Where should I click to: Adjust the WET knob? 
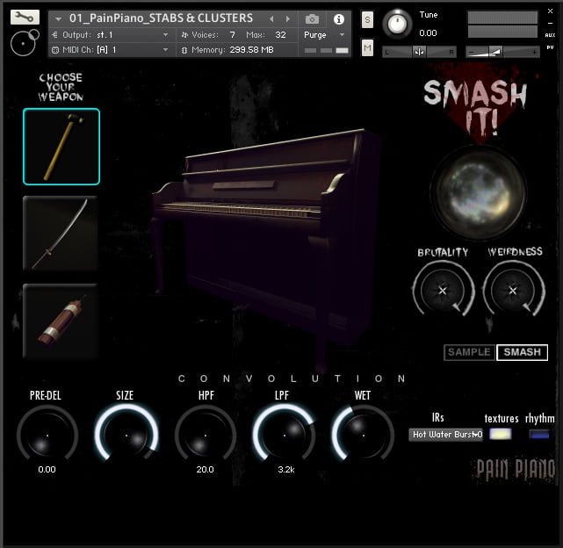[363, 434]
